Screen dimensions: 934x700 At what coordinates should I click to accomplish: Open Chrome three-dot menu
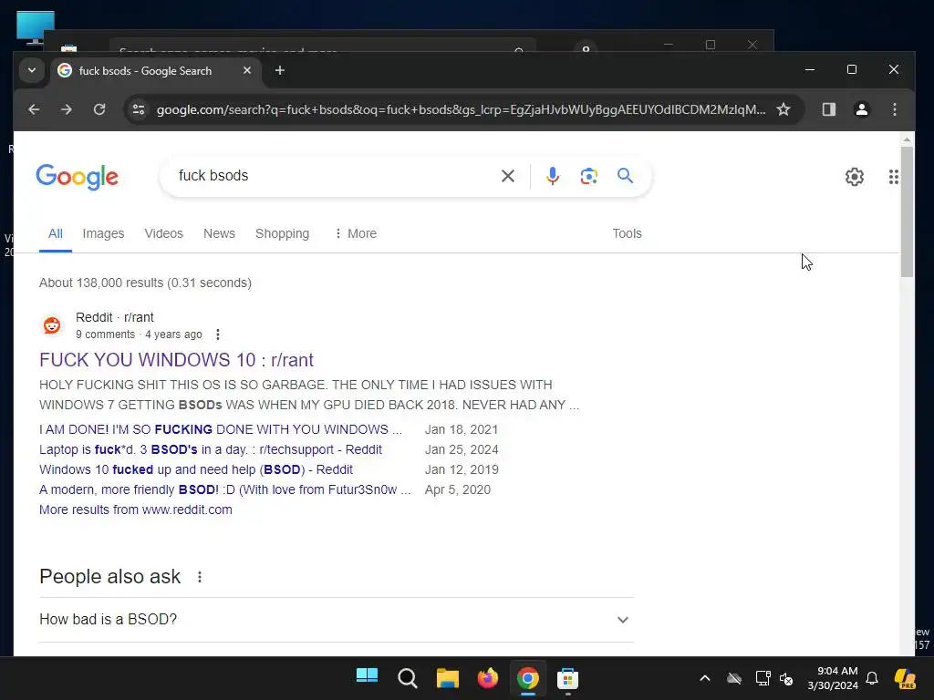894,109
